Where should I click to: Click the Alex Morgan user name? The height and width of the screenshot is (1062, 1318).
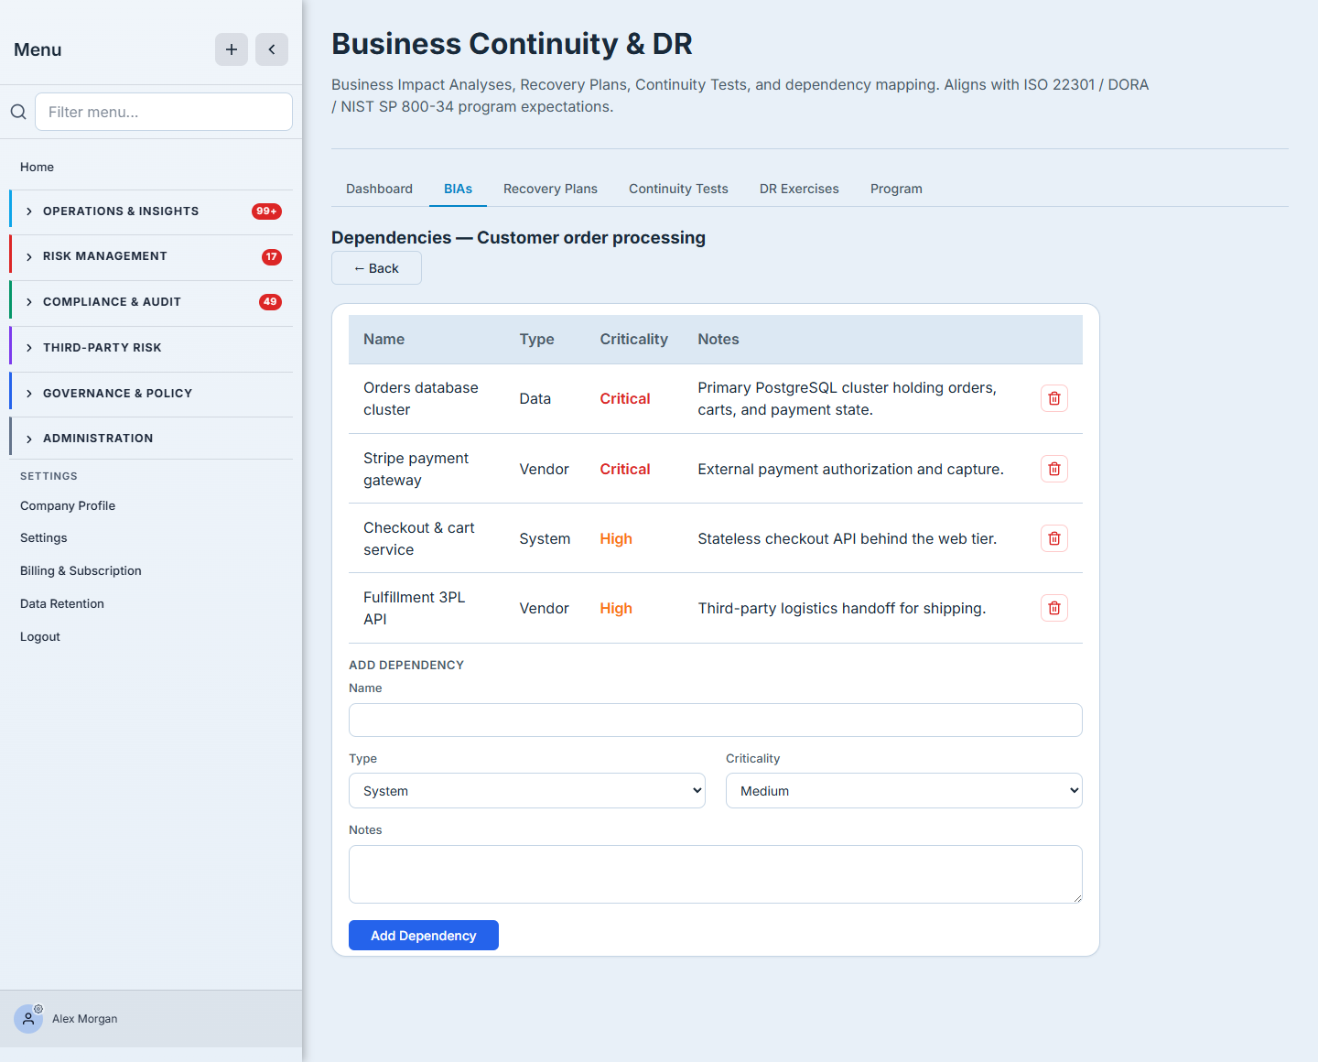click(x=85, y=1018)
